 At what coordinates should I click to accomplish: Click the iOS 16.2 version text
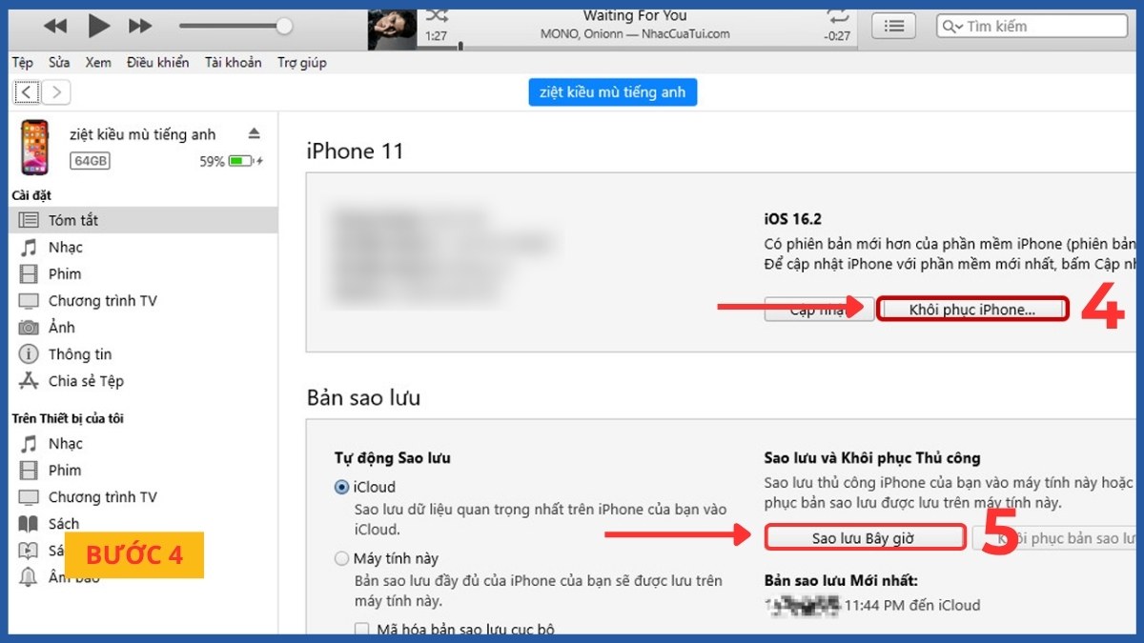tap(791, 218)
